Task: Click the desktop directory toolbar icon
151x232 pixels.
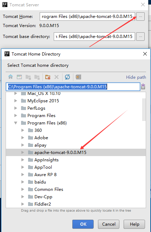Action: [19, 77]
